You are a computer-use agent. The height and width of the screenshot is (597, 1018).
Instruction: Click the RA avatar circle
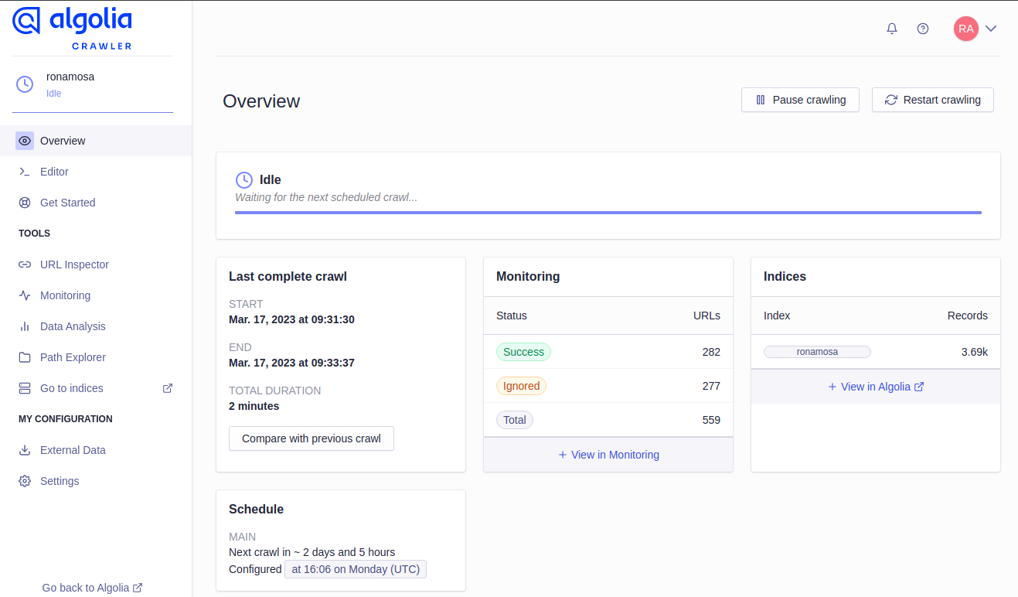[966, 28]
